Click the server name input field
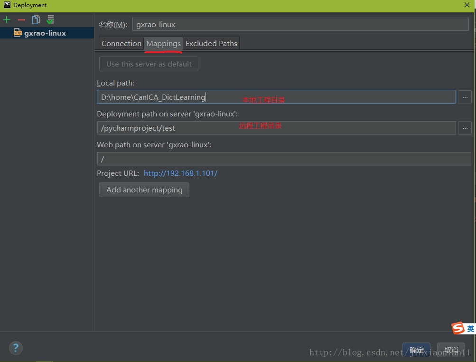Screen dimensions: 476x362 [x=300, y=24]
